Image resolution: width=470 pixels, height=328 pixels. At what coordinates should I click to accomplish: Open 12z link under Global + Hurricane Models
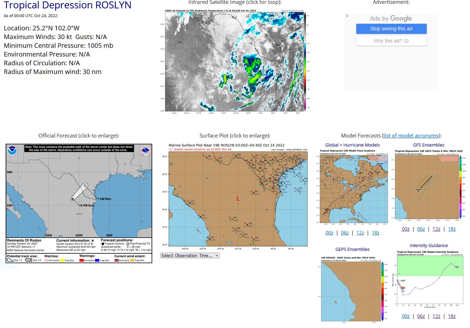[360, 233]
